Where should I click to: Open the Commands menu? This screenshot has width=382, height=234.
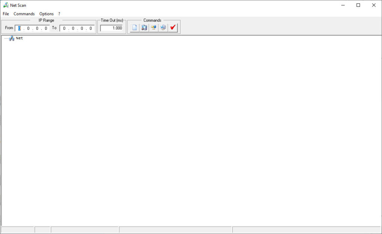(24, 14)
